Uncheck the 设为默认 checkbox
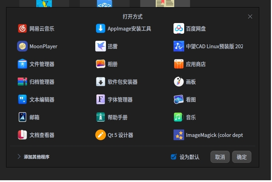This screenshot has width=272, height=182. [x=174, y=157]
